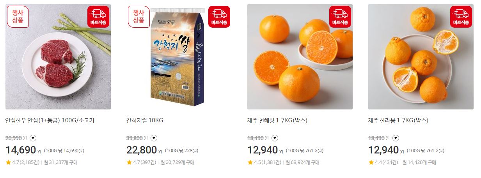Screen dimensions: 481x178
Task: Click the 4.5(1,381건) review rating
Action: pos(264,162)
